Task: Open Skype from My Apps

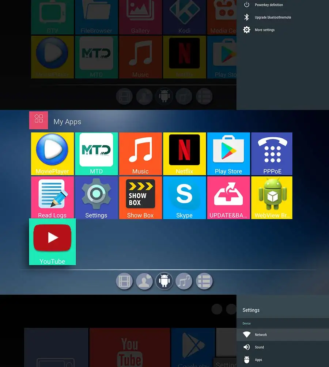Action: (184, 198)
